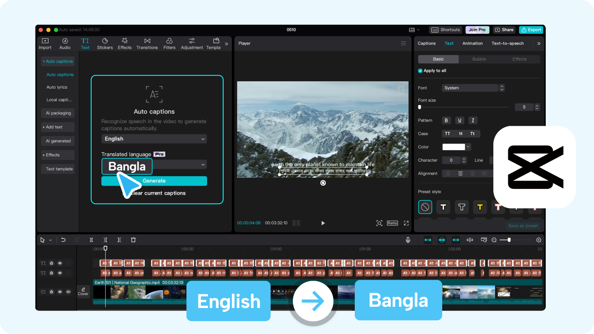Click the white text color swatch

pyautogui.click(x=454, y=147)
